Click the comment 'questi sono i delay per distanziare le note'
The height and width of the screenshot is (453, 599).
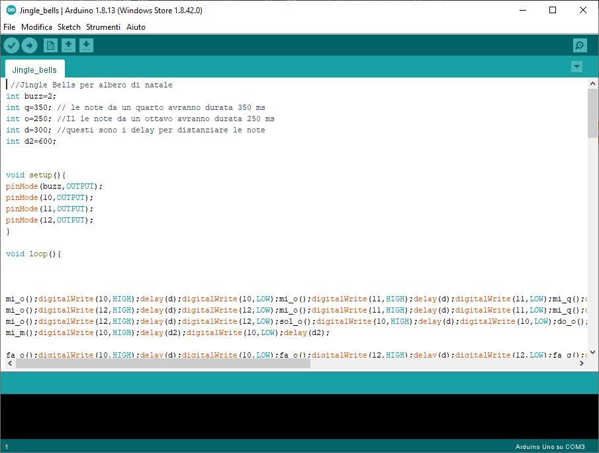[x=165, y=130]
